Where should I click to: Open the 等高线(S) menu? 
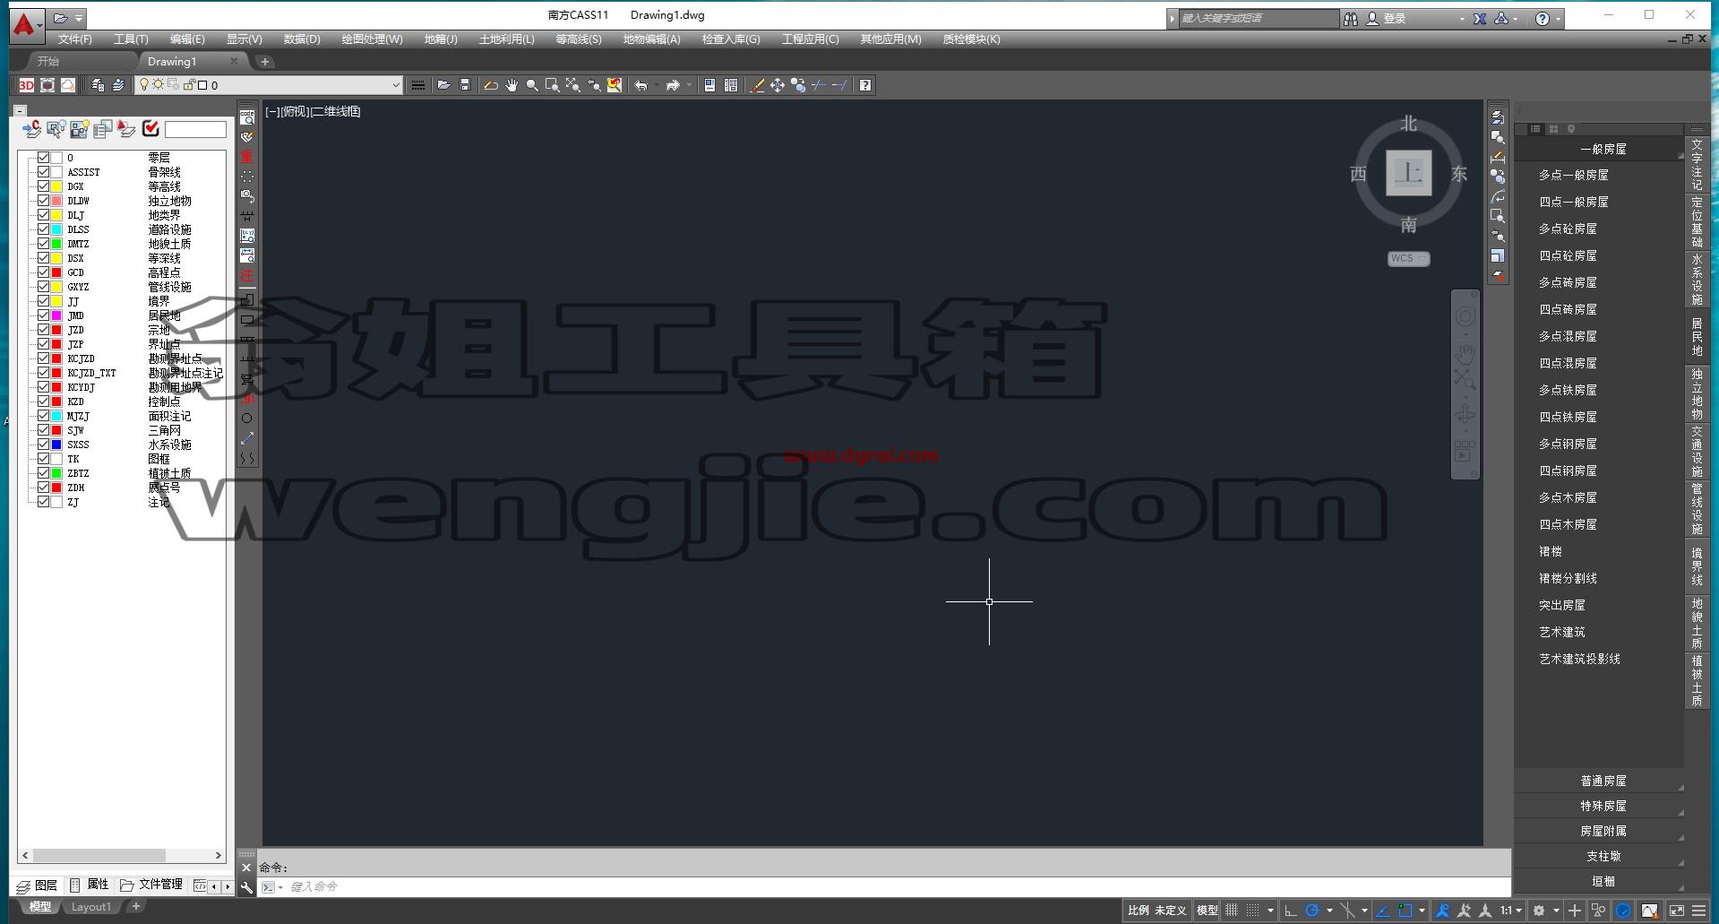tap(579, 39)
